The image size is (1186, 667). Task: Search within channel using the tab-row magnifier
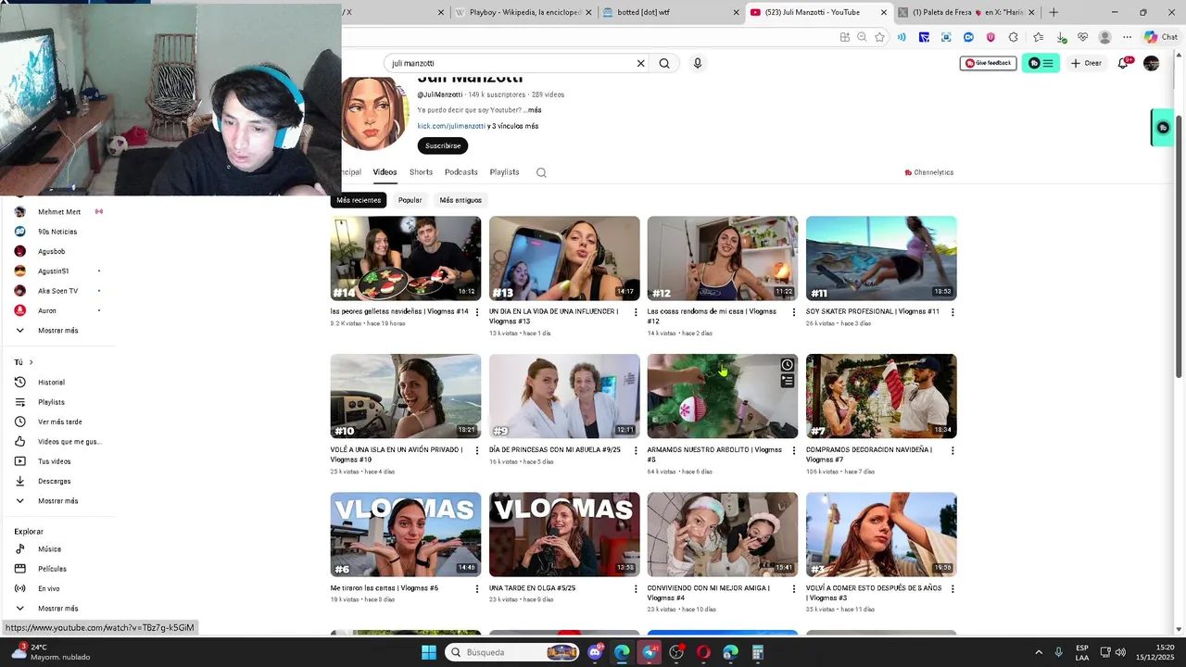pyautogui.click(x=541, y=172)
